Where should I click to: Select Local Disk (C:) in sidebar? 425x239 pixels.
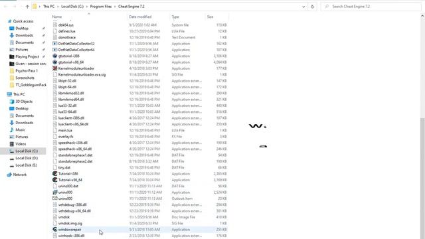pyautogui.click(x=27, y=151)
